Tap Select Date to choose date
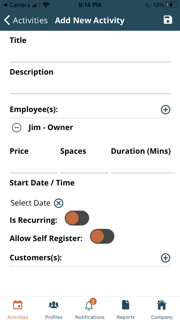 [30, 203]
